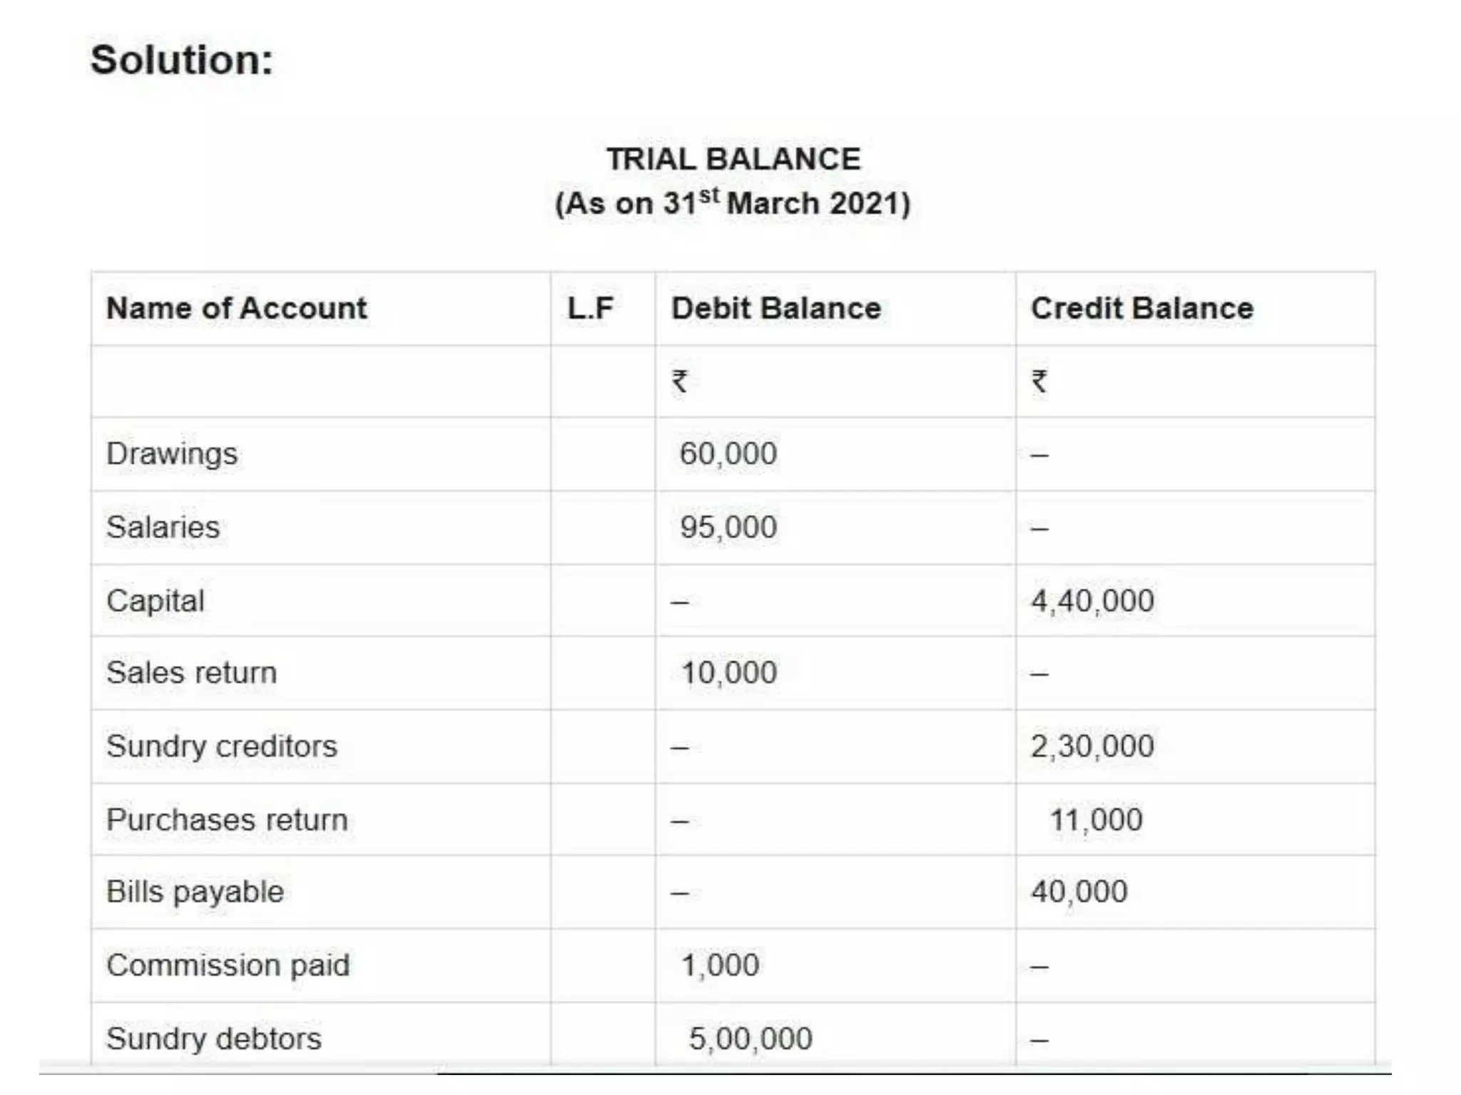This screenshot has height=1095, width=1461.
Task: Click the Sundry creditors credit amount 2,30,000
Action: coord(1092,746)
